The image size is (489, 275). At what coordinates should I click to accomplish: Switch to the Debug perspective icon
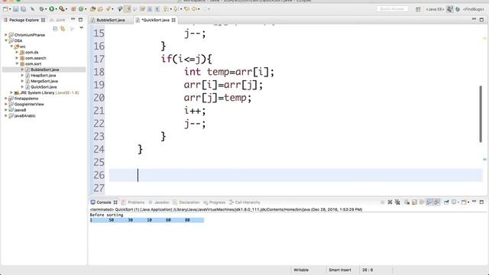458,9
